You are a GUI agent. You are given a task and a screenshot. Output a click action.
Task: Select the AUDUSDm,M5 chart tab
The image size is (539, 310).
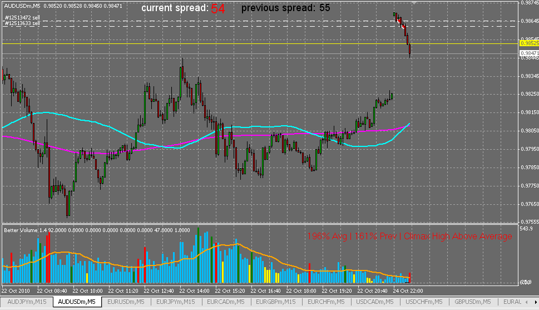tap(77, 302)
